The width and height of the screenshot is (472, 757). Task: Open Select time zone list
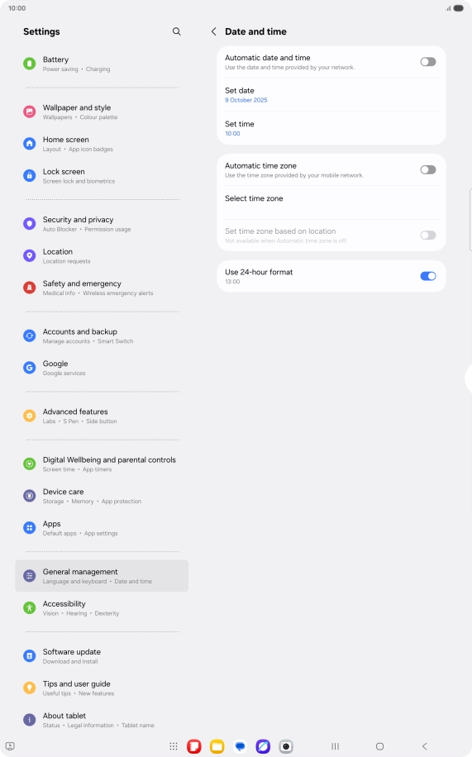pyautogui.click(x=331, y=202)
